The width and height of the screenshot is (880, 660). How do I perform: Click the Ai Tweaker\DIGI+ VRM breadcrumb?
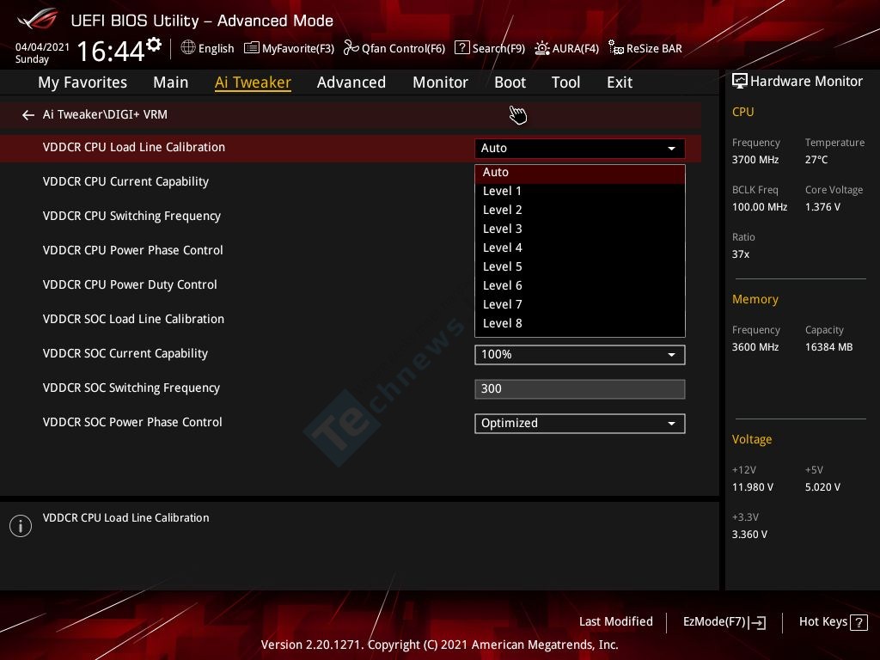tap(105, 114)
